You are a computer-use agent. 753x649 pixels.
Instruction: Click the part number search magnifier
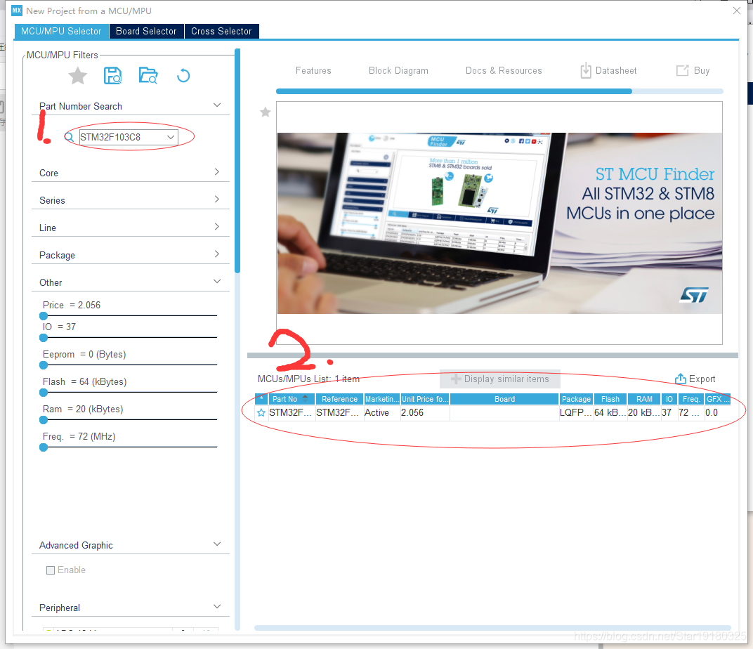[x=69, y=137]
